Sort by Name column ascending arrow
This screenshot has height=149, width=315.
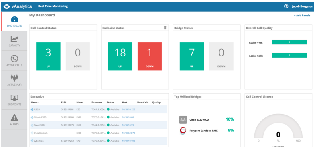[x=39, y=103]
